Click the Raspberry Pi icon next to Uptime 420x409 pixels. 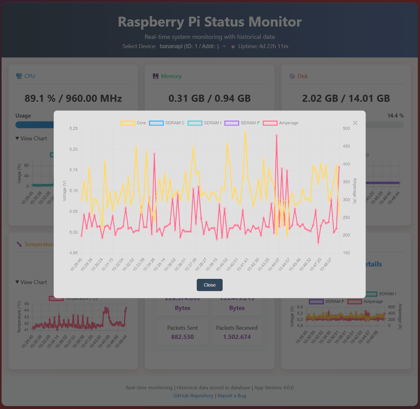click(233, 46)
